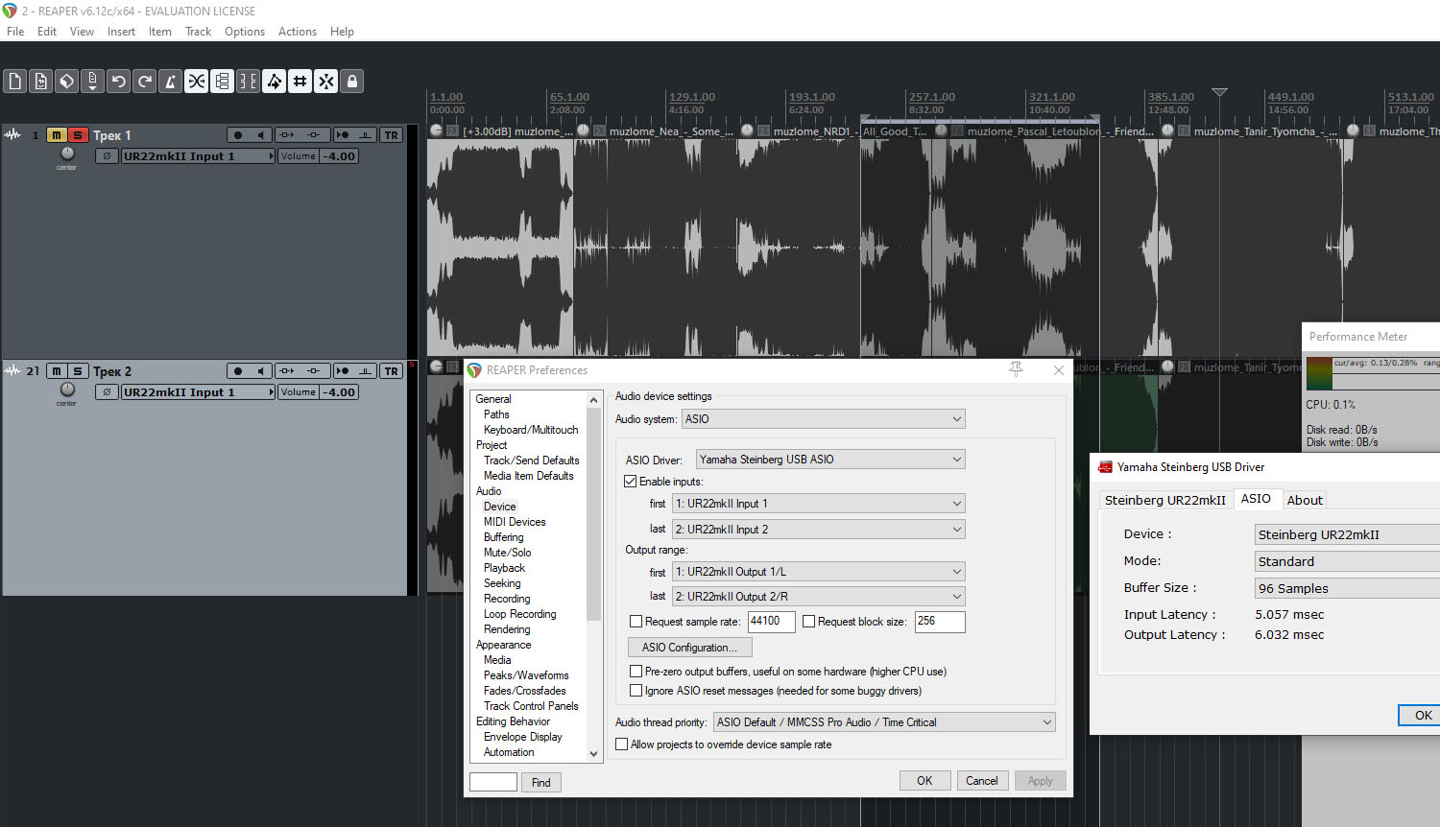The width and height of the screenshot is (1440, 827).
Task: Click the ASIO Configuration... button
Action: click(689, 648)
